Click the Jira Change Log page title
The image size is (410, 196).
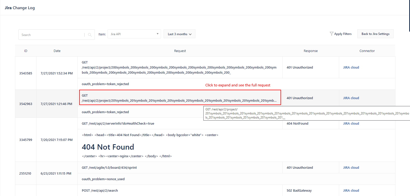pyautogui.click(x=20, y=8)
